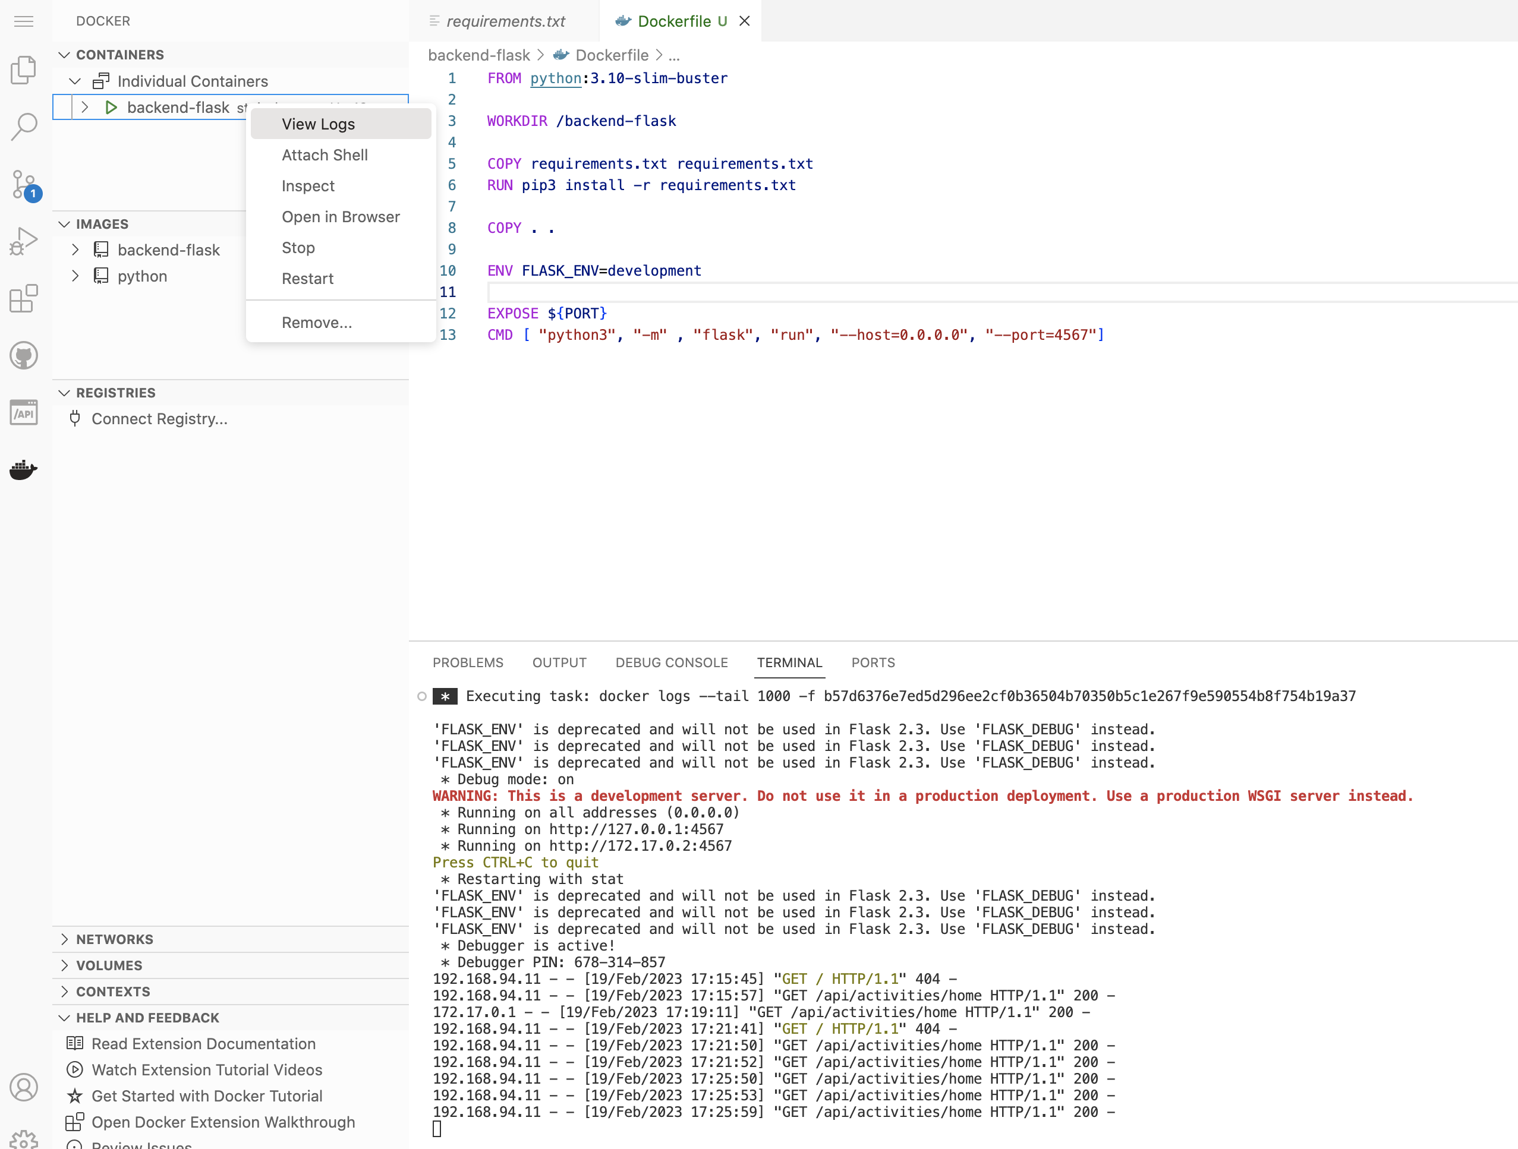
Task: Open Source Control view with badge
Action: (x=24, y=185)
